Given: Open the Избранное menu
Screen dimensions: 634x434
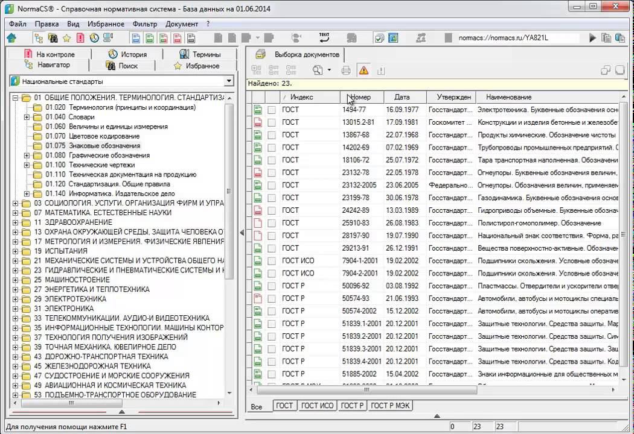Looking at the screenshot, I should tap(106, 24).
